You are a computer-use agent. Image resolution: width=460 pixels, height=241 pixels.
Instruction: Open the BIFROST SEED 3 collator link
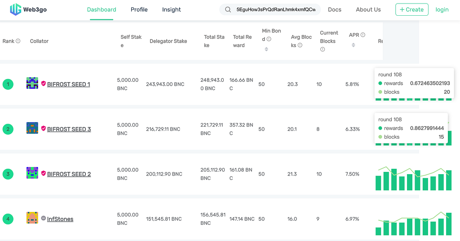pos(69,129)
